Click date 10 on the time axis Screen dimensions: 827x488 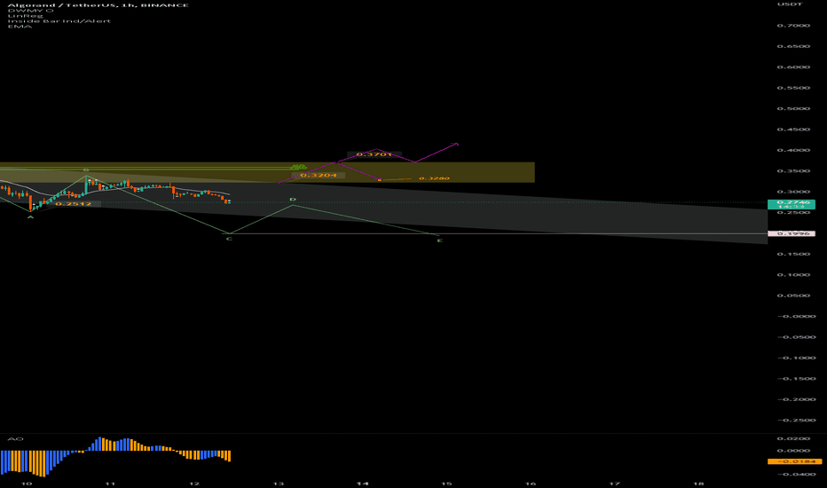pos(26,484)
